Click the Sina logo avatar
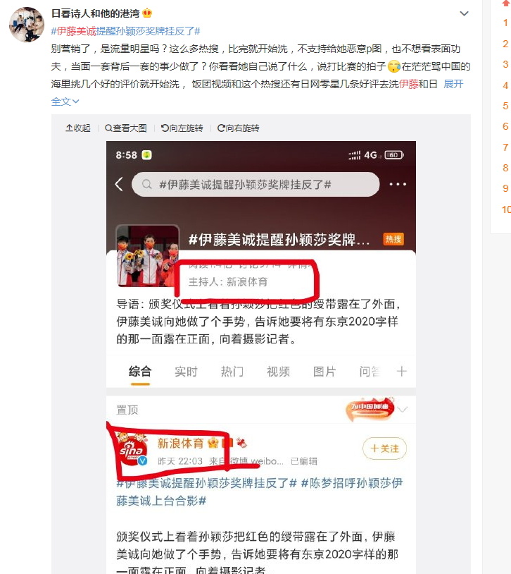This screenshot has width=511, height=574. coord(132,450)
